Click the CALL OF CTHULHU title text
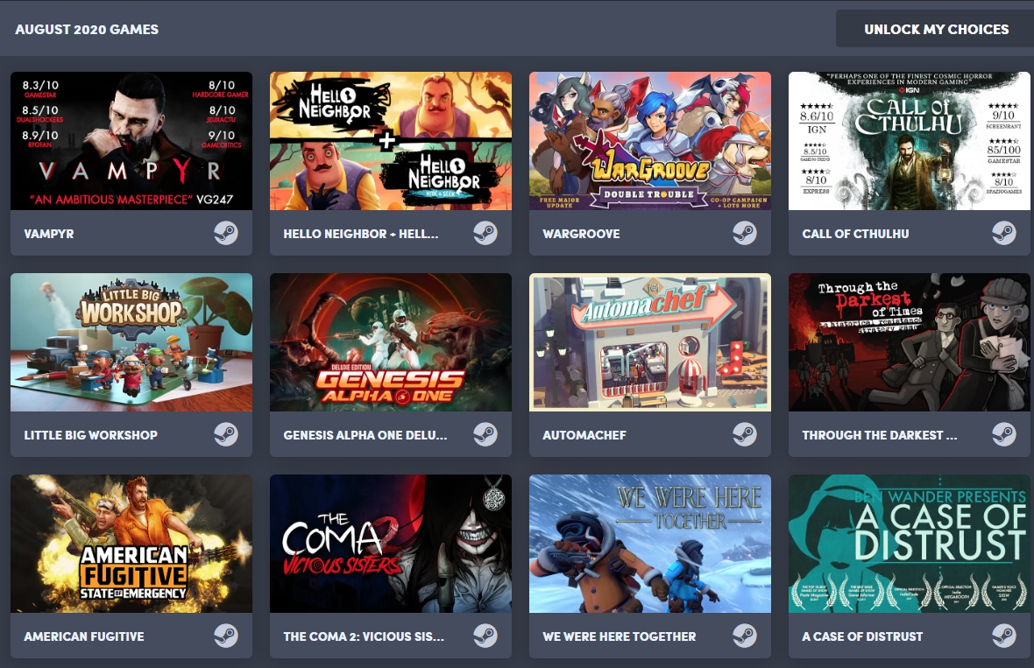Screen dimensions: 1034x668 (855, 234)
